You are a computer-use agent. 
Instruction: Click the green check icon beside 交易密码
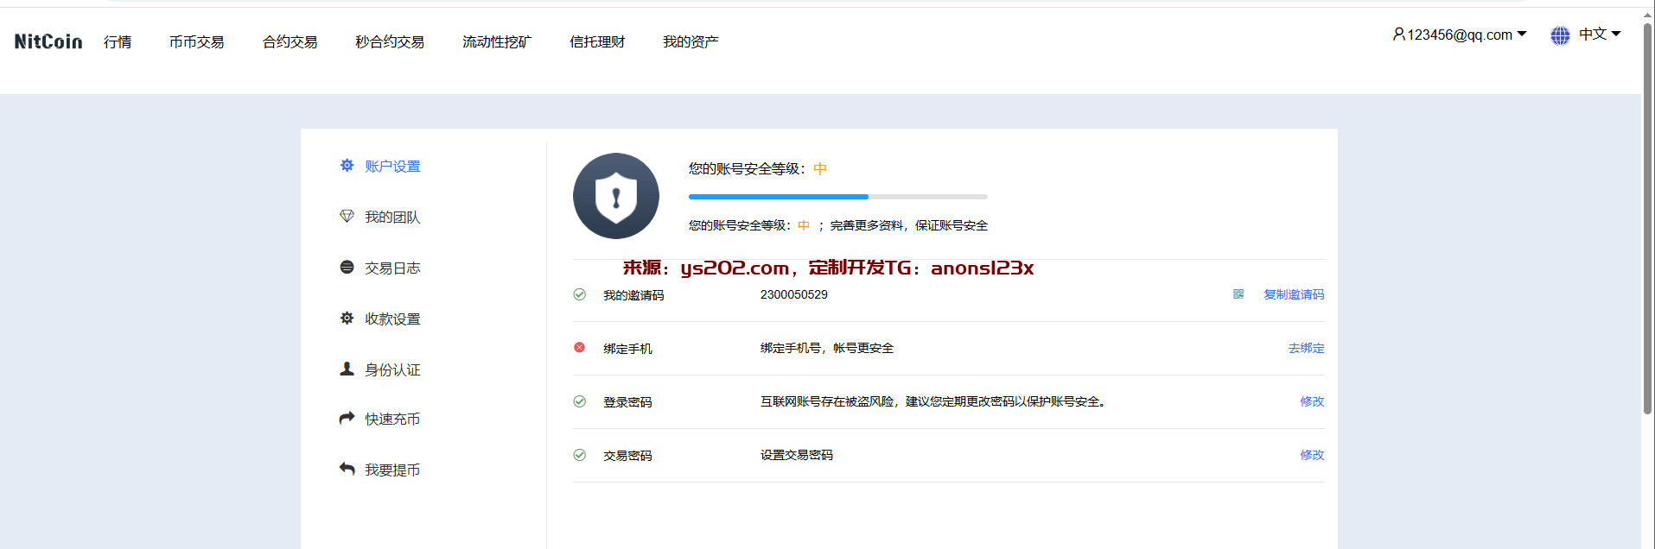[579, 455]
